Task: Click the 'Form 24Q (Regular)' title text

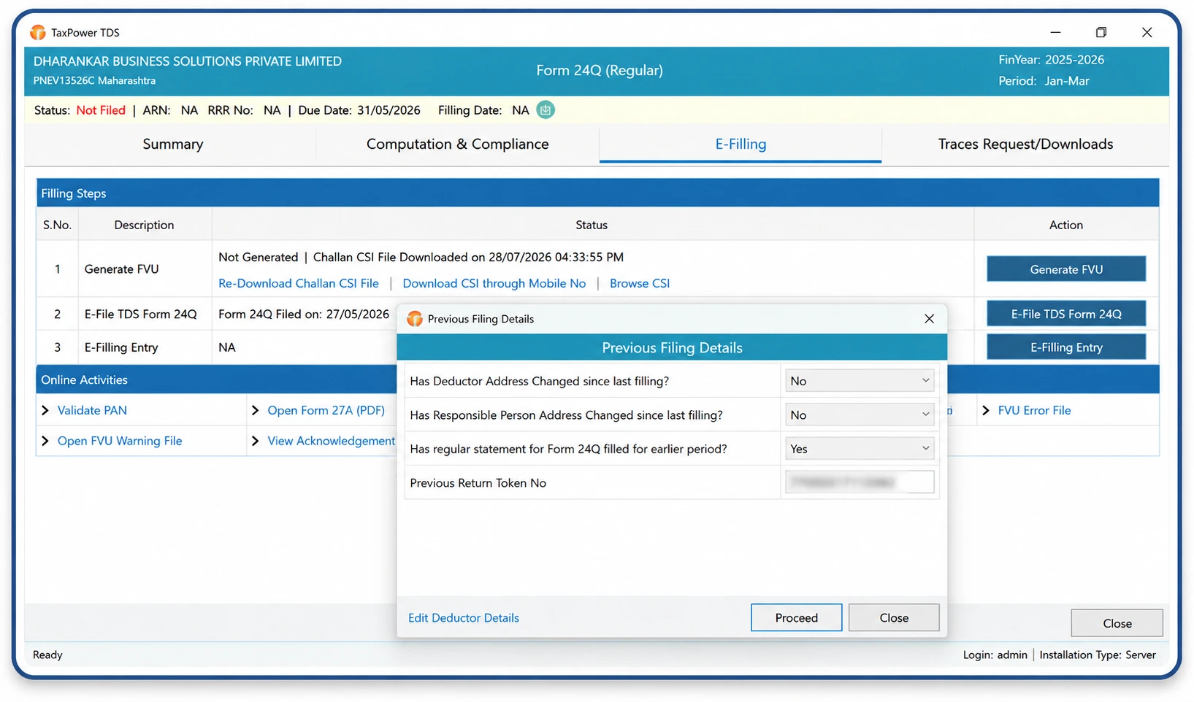Action: point(600,70)
